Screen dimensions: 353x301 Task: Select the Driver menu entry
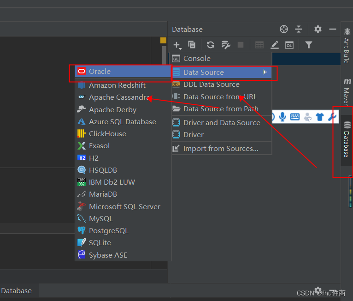coord(222,135)
